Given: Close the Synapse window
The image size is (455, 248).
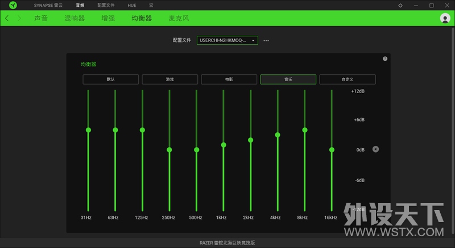Looking at the screenshot, I should (x=447, y=6).
